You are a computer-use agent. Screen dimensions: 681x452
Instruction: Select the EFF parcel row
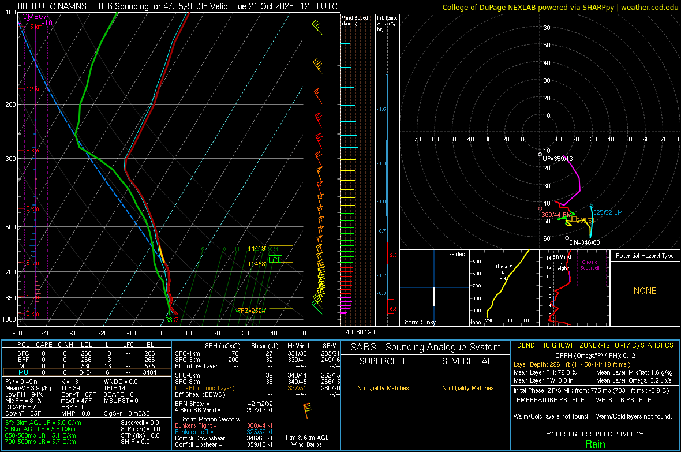[87, 360]
